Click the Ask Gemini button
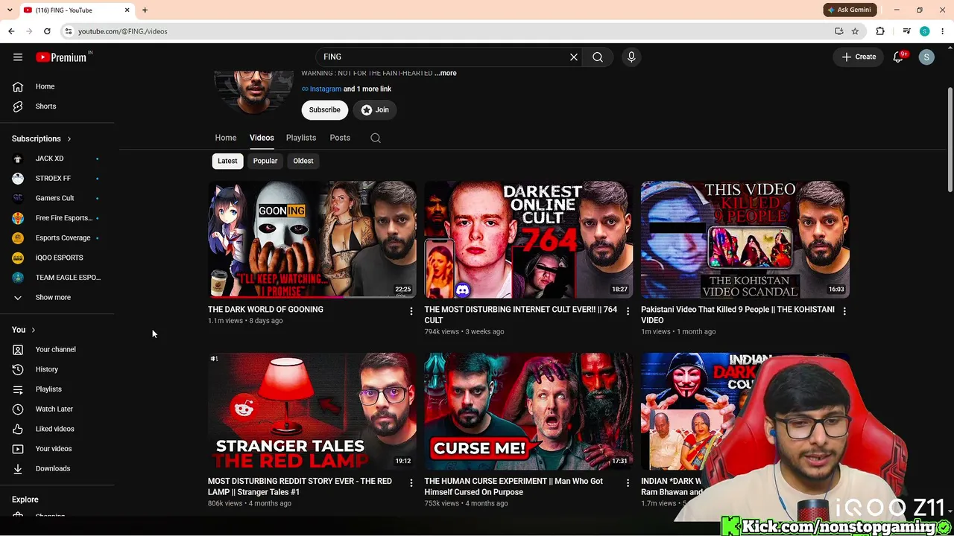Viewport: 954px width, 536px height. (849, 10)
